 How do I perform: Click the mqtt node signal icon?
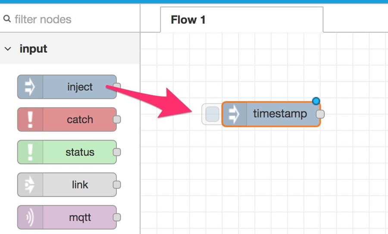30,217
